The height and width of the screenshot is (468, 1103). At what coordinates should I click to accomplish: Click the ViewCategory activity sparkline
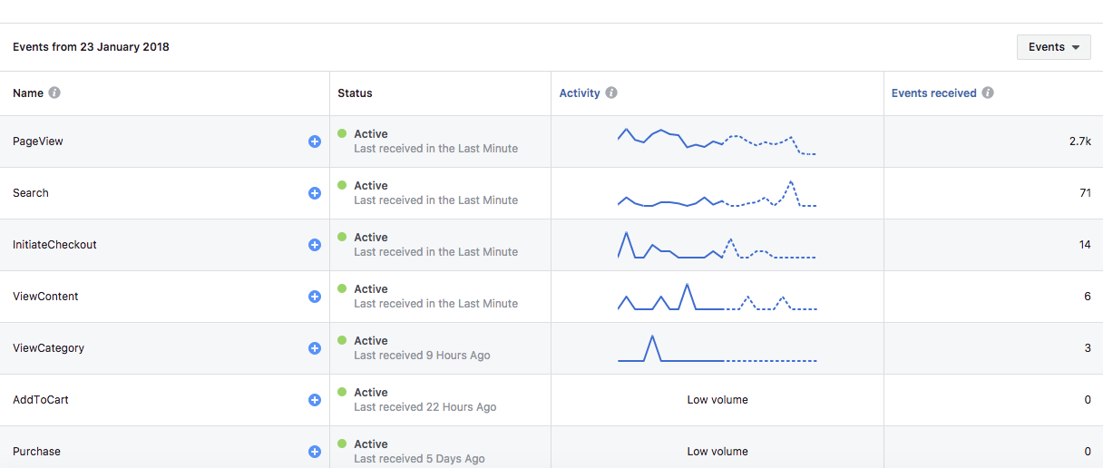[717, 348]
